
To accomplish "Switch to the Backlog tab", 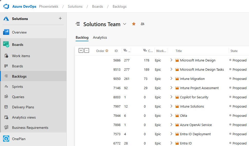I will click(82, 38).
